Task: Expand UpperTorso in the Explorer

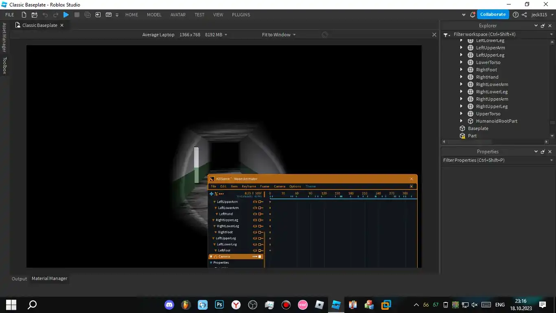Action: pos(461,114)
